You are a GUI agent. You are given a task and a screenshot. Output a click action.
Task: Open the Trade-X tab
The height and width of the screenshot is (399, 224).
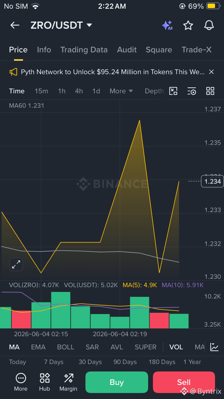click(197, 50)
